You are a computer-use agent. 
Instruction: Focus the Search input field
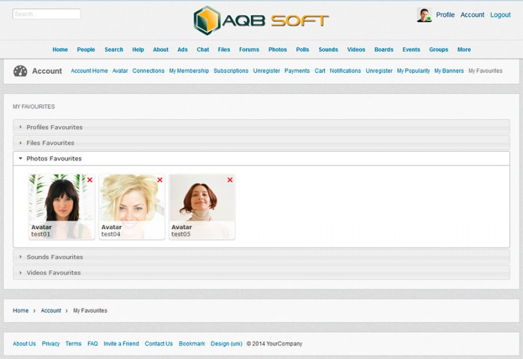pyautogui.click(x=46, y=14)
